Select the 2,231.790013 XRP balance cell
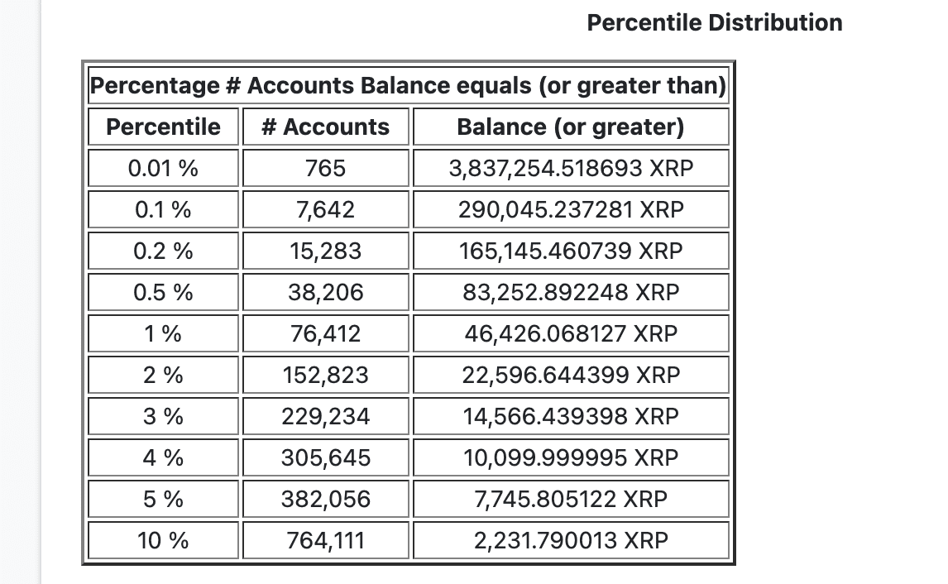948x584 pixels. (571, 541)
